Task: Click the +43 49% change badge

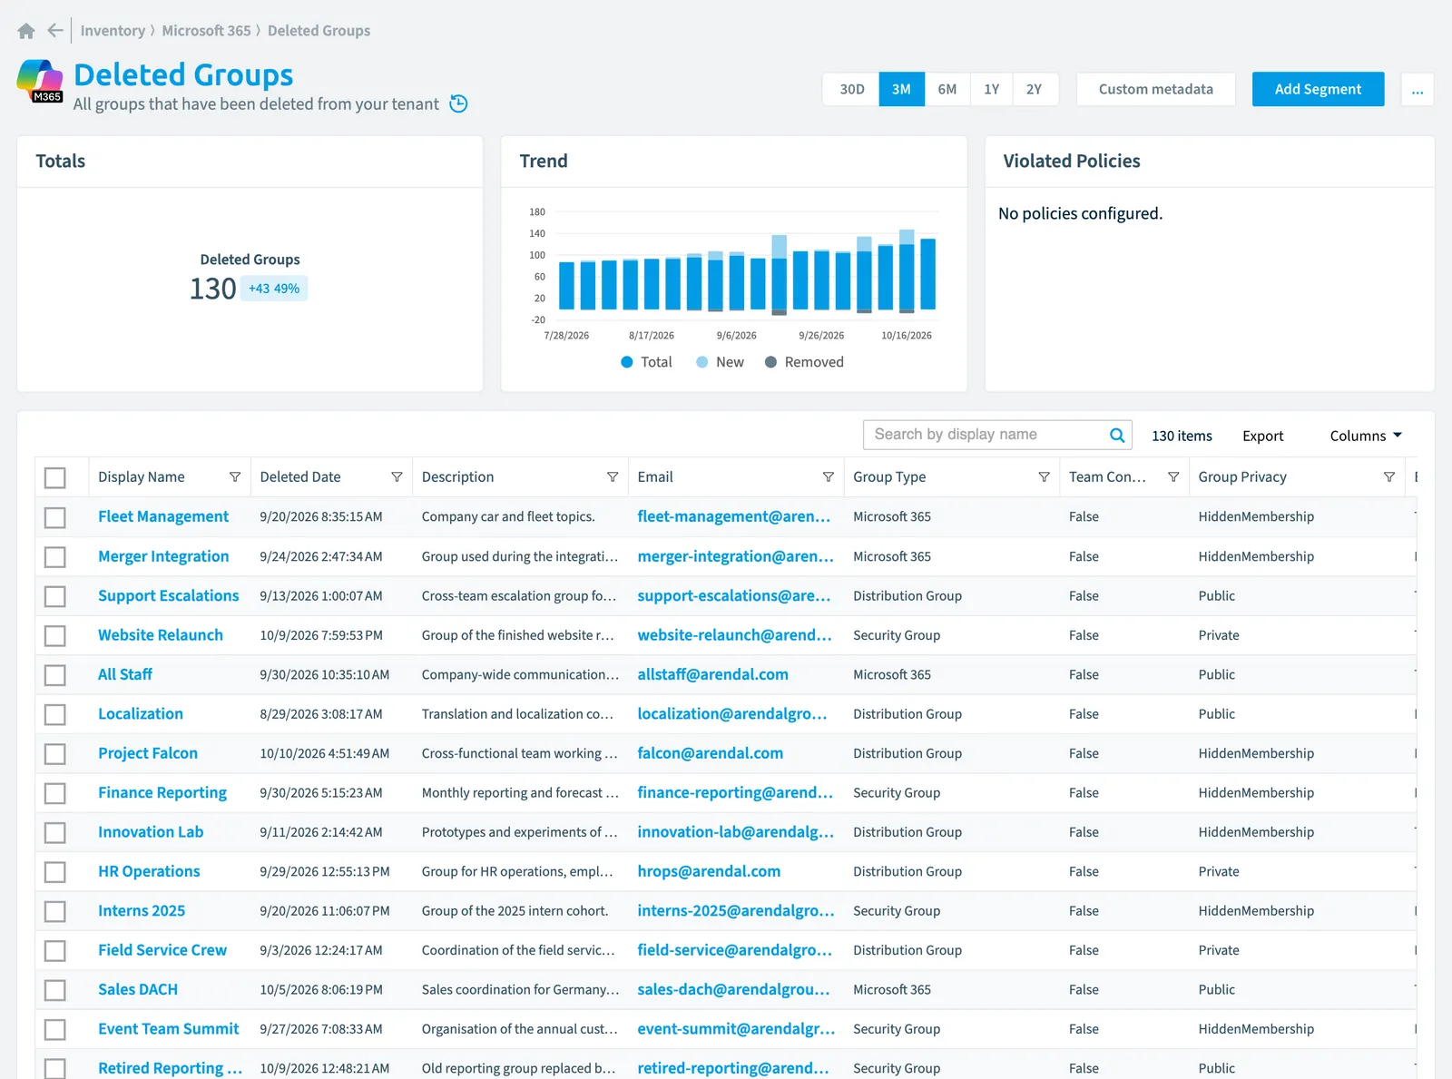Action: (x=274, y=289)
